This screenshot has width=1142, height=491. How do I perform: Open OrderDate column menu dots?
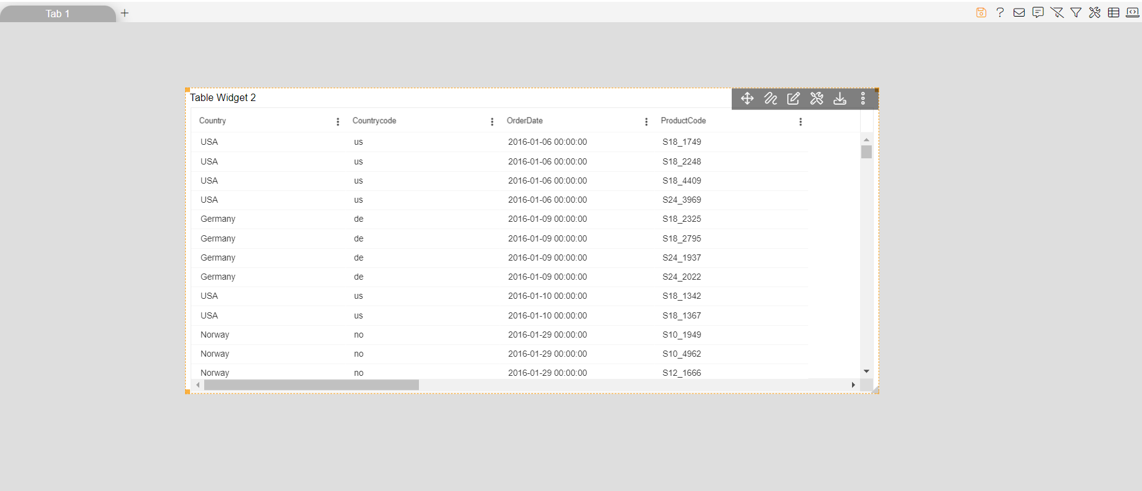pyautogui.click(x=646, y=122)
